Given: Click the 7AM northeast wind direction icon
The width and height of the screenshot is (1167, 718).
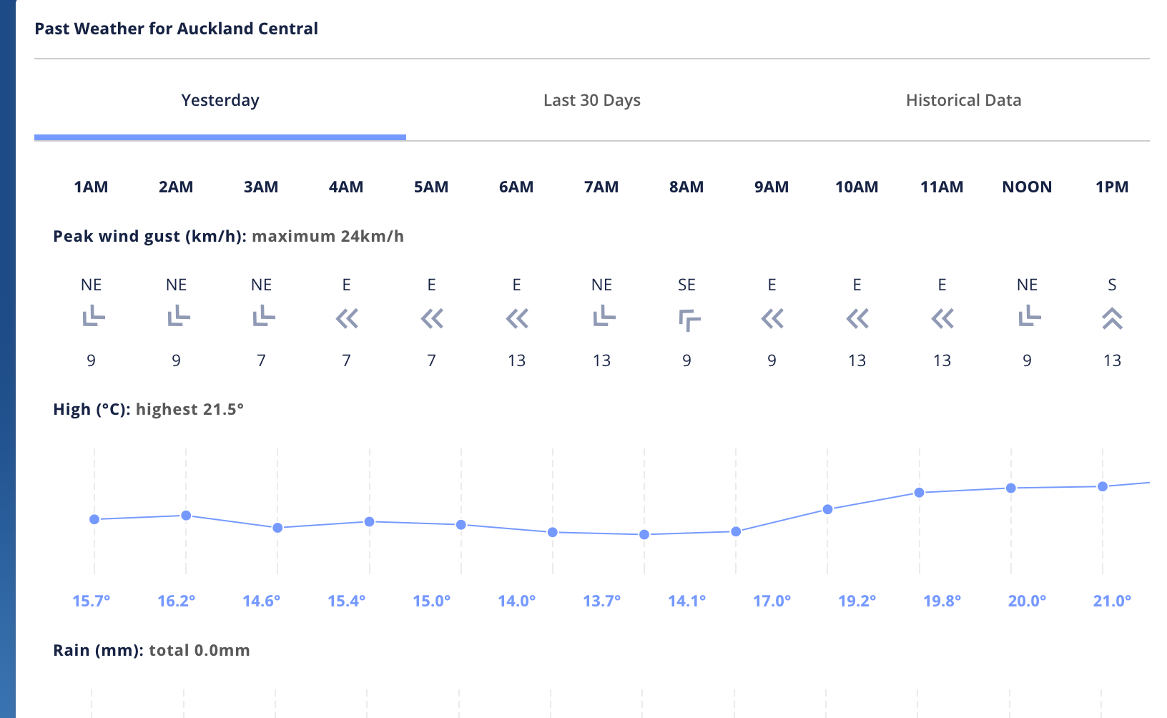Looking at the screenshot, I should (x=604, y=316).
